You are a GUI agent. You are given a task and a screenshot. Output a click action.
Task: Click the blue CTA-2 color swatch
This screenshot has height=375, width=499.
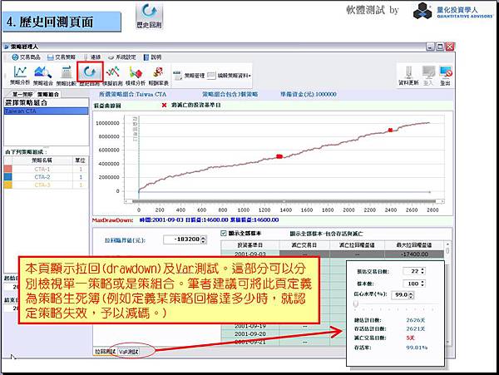[8, 177]
